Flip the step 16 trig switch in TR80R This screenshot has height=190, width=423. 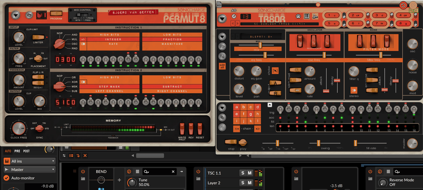pyautogui.click(x=413, y=109)
